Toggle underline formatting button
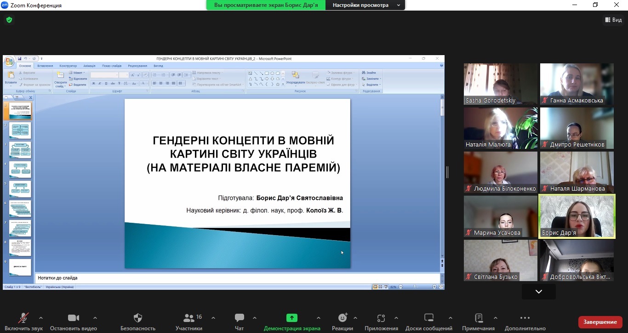Viewport: 628px width, 333px height. pos(106,83)
